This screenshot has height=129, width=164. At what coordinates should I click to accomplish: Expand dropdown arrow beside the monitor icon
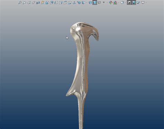pos(146,3)
